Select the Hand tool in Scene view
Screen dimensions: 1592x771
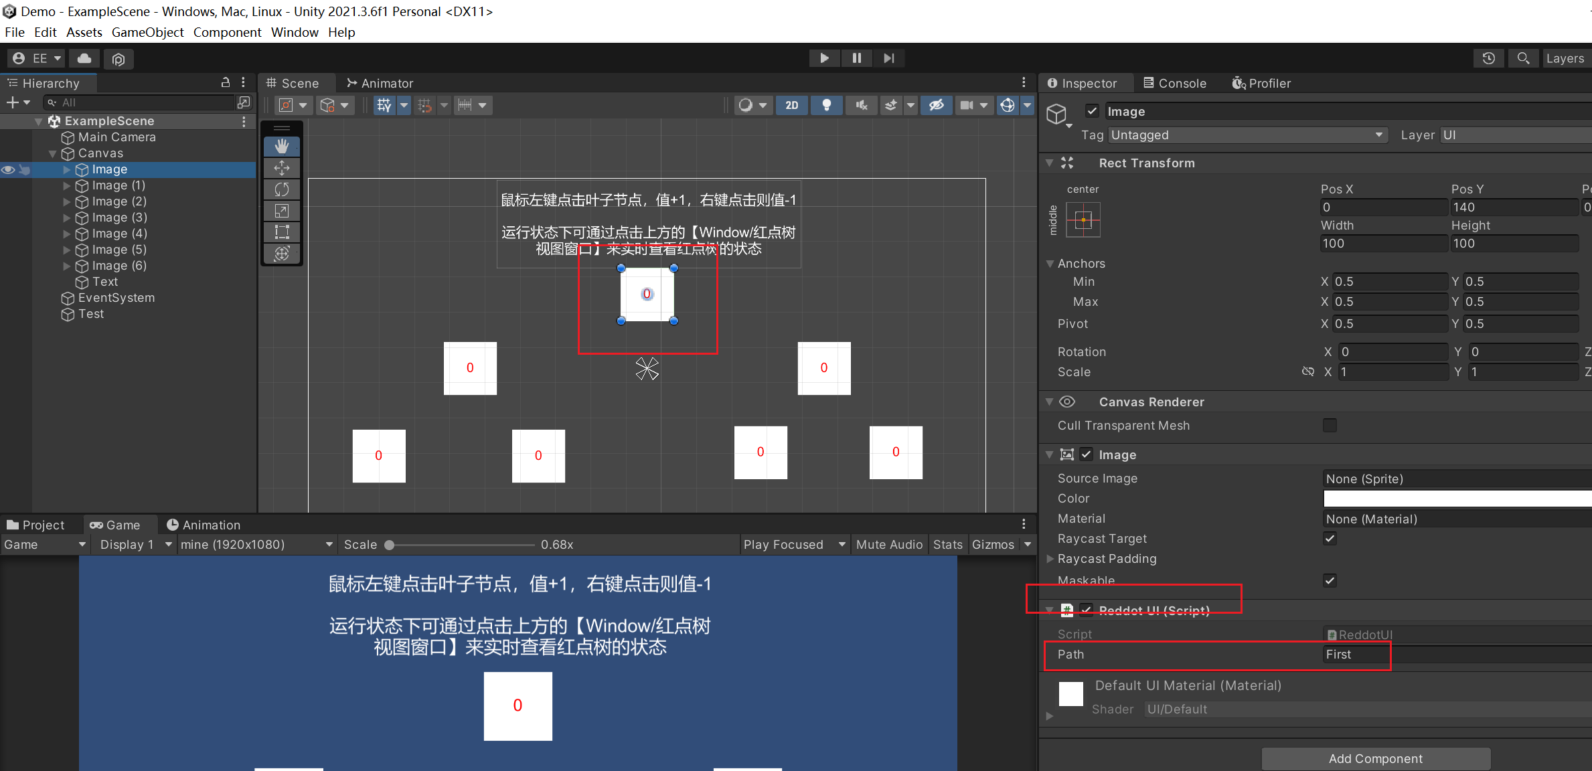[x=282, y=146]
